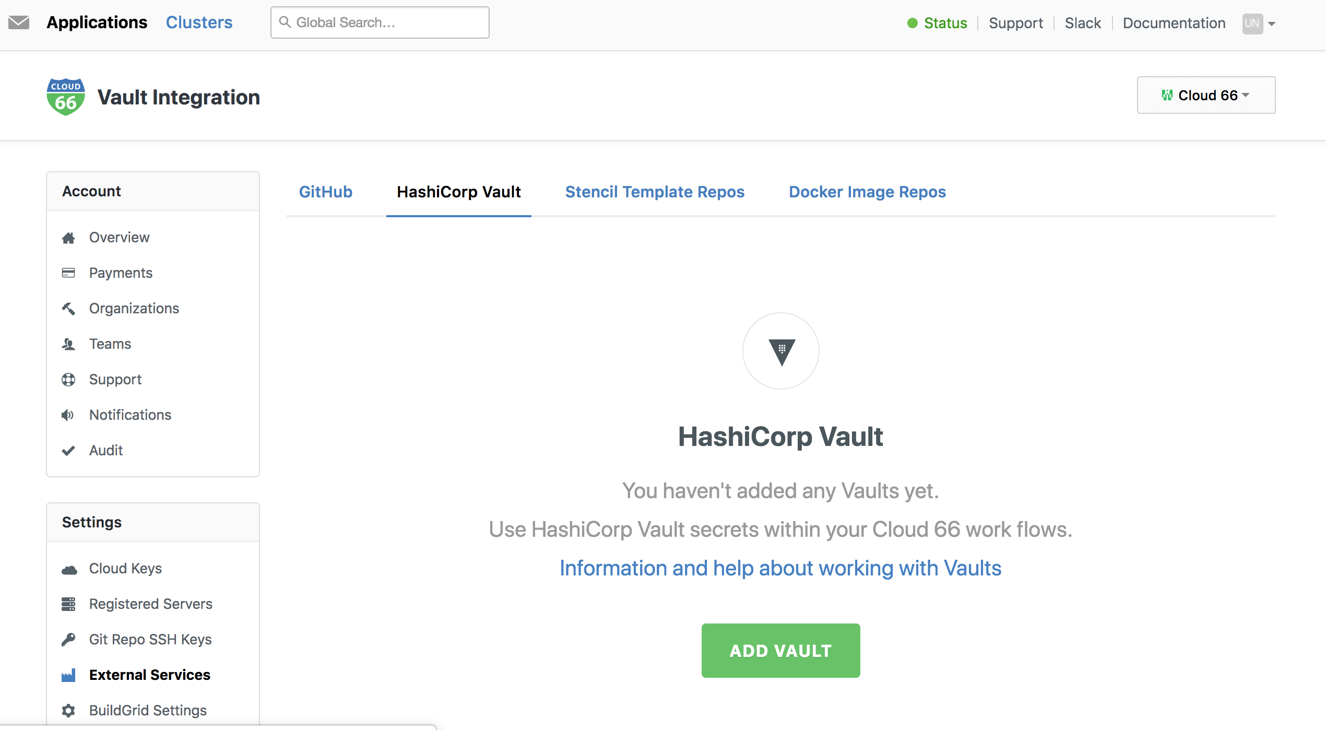Click the Audit checkmark icon in sidebar

[69, 450]
